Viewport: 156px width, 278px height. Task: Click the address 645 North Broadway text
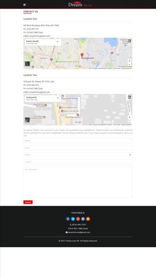(41, 26)
